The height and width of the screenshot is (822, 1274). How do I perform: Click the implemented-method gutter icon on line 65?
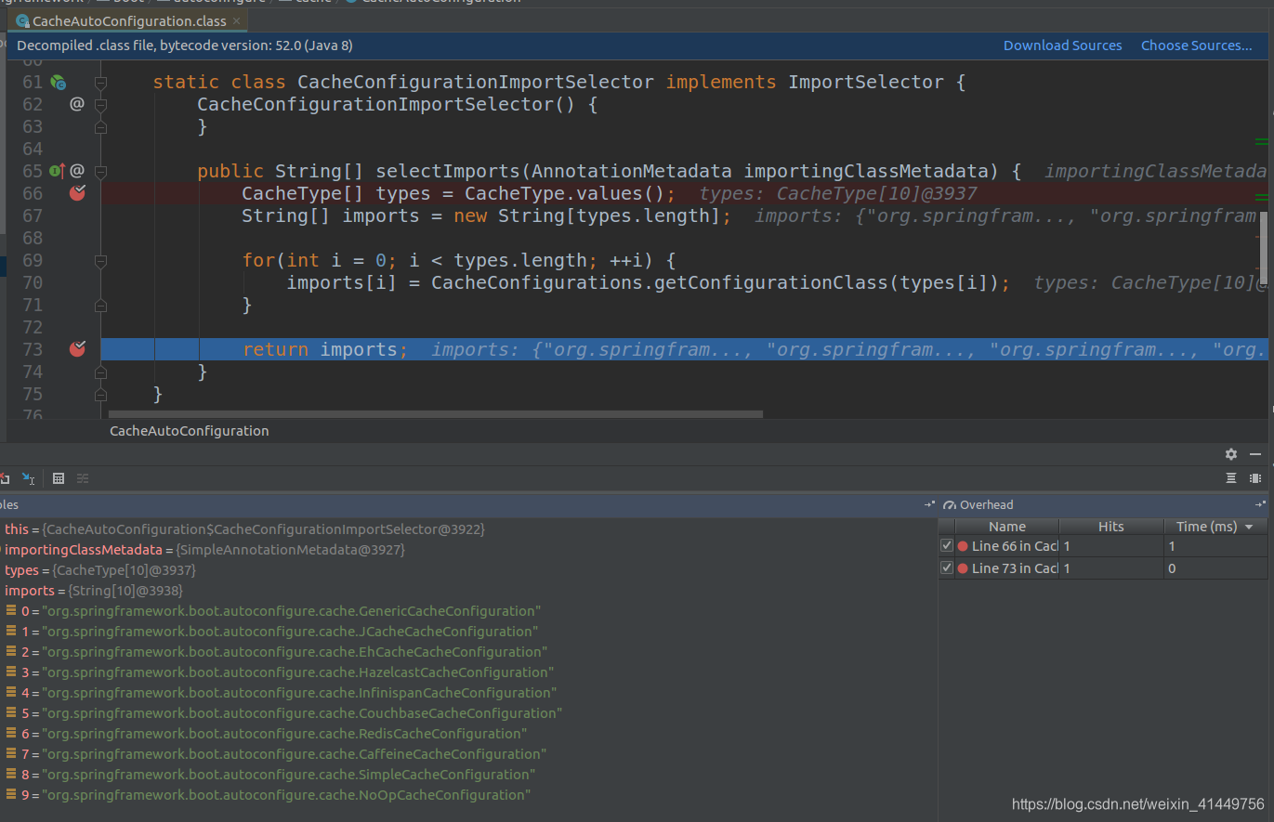click(57, 171)
